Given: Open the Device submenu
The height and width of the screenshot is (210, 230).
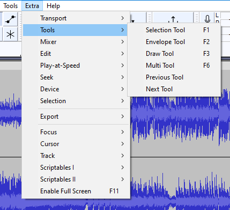Looking at the screenshot, I should coord(76,89).
